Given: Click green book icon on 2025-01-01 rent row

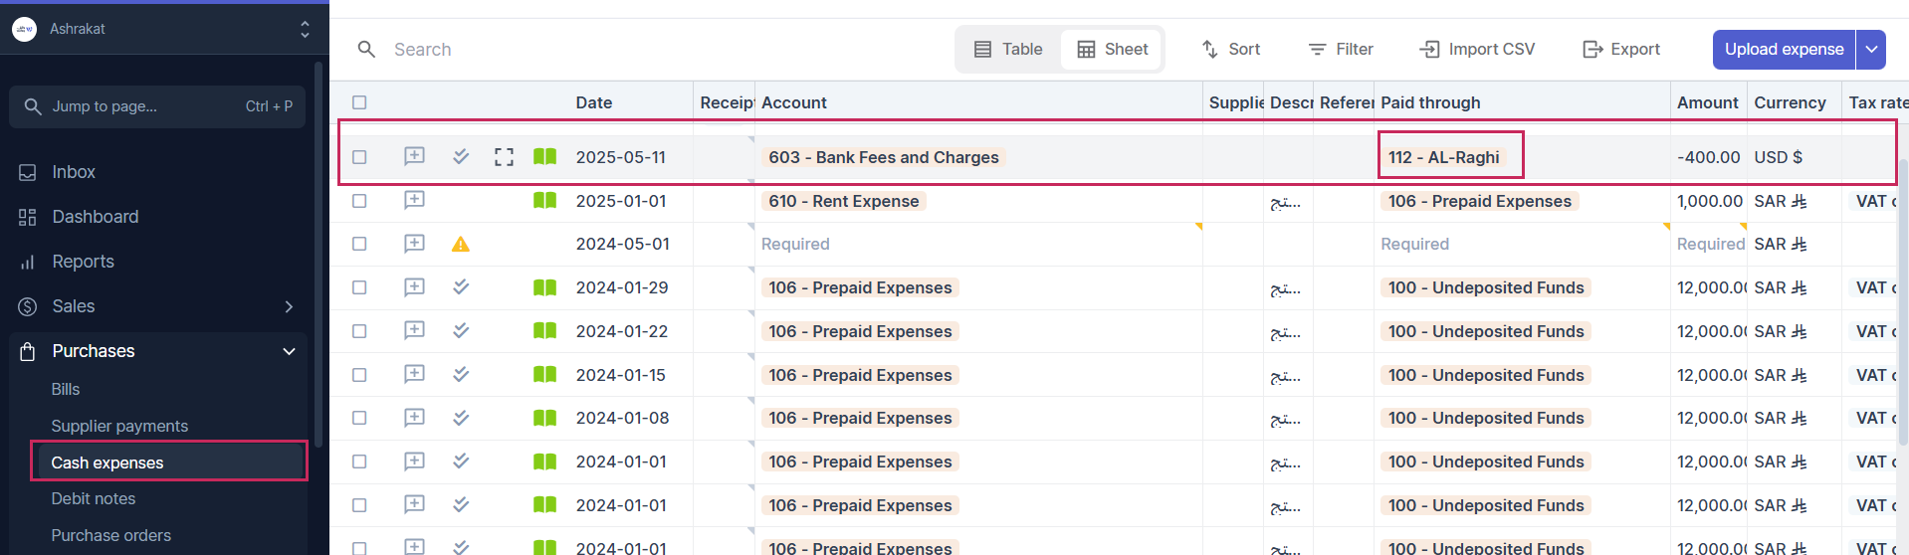Looking at the screenshot, I should pyautogui.click(x=544, y=201).
